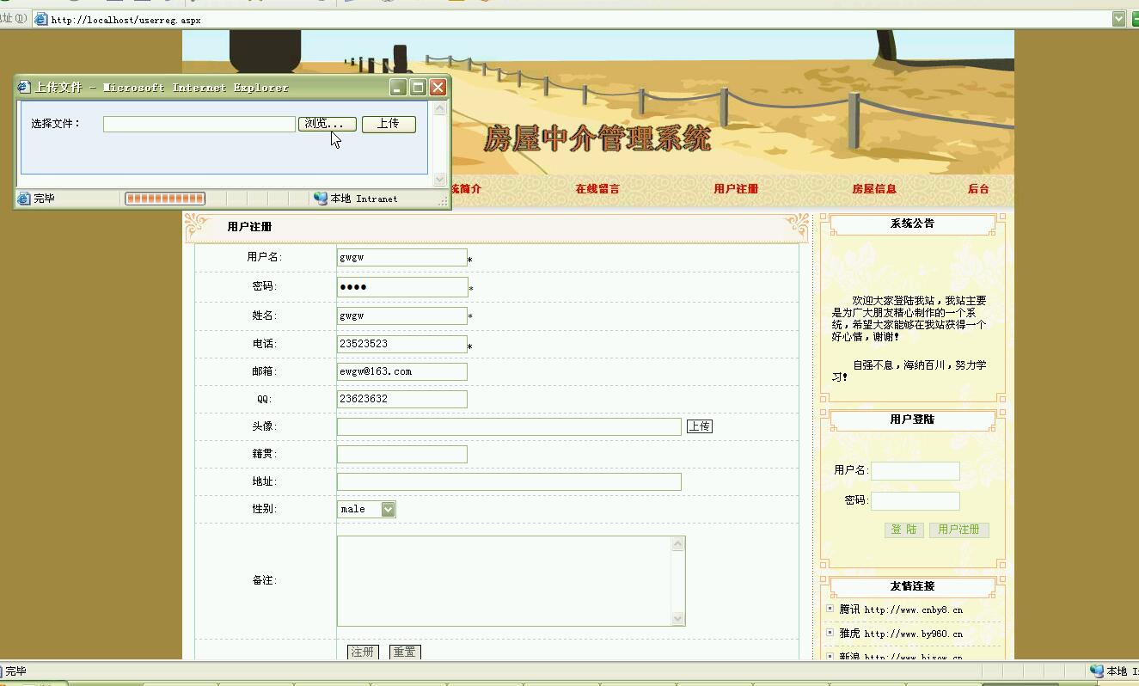Click the 用户注册 form section title
The image size is (1139, 686).
pos(249,227)
